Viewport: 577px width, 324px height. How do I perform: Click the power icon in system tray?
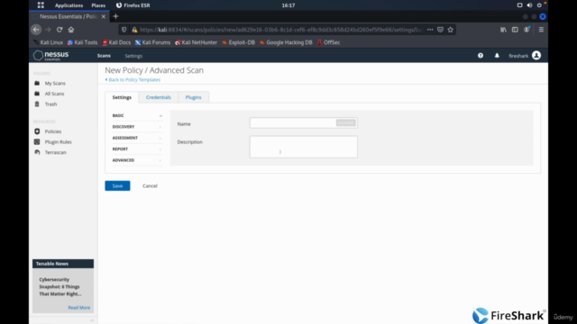(539, 5)
